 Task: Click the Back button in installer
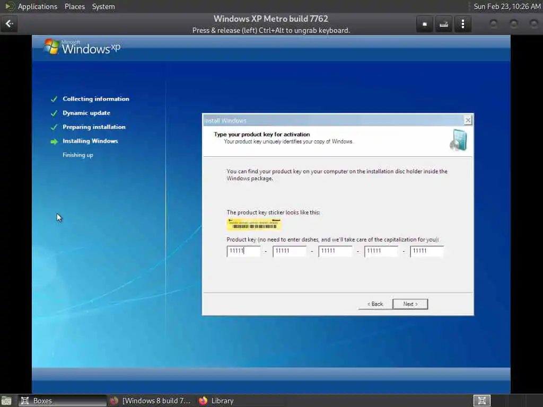coord(375,304)
